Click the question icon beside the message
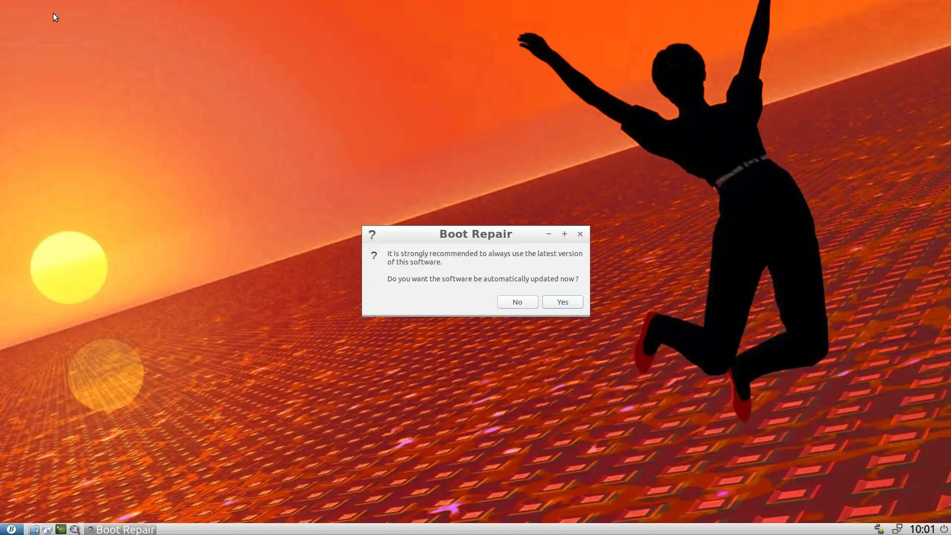Image resolution: width=951 pixels, height=535 pixels. point(374,256)
